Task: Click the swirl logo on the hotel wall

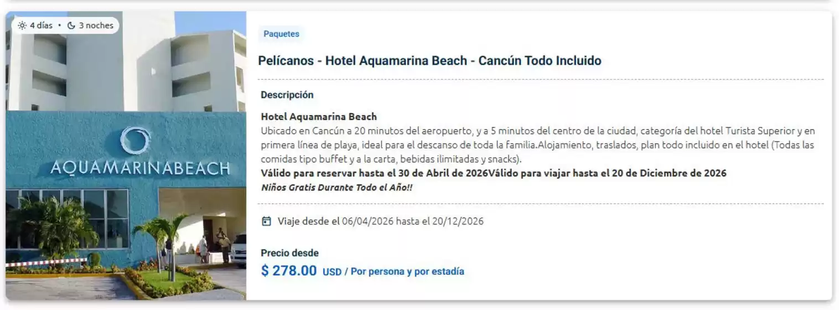Action: [135, 140]
